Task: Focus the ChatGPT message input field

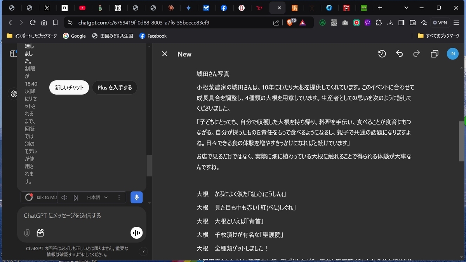Action: (82, 215)
